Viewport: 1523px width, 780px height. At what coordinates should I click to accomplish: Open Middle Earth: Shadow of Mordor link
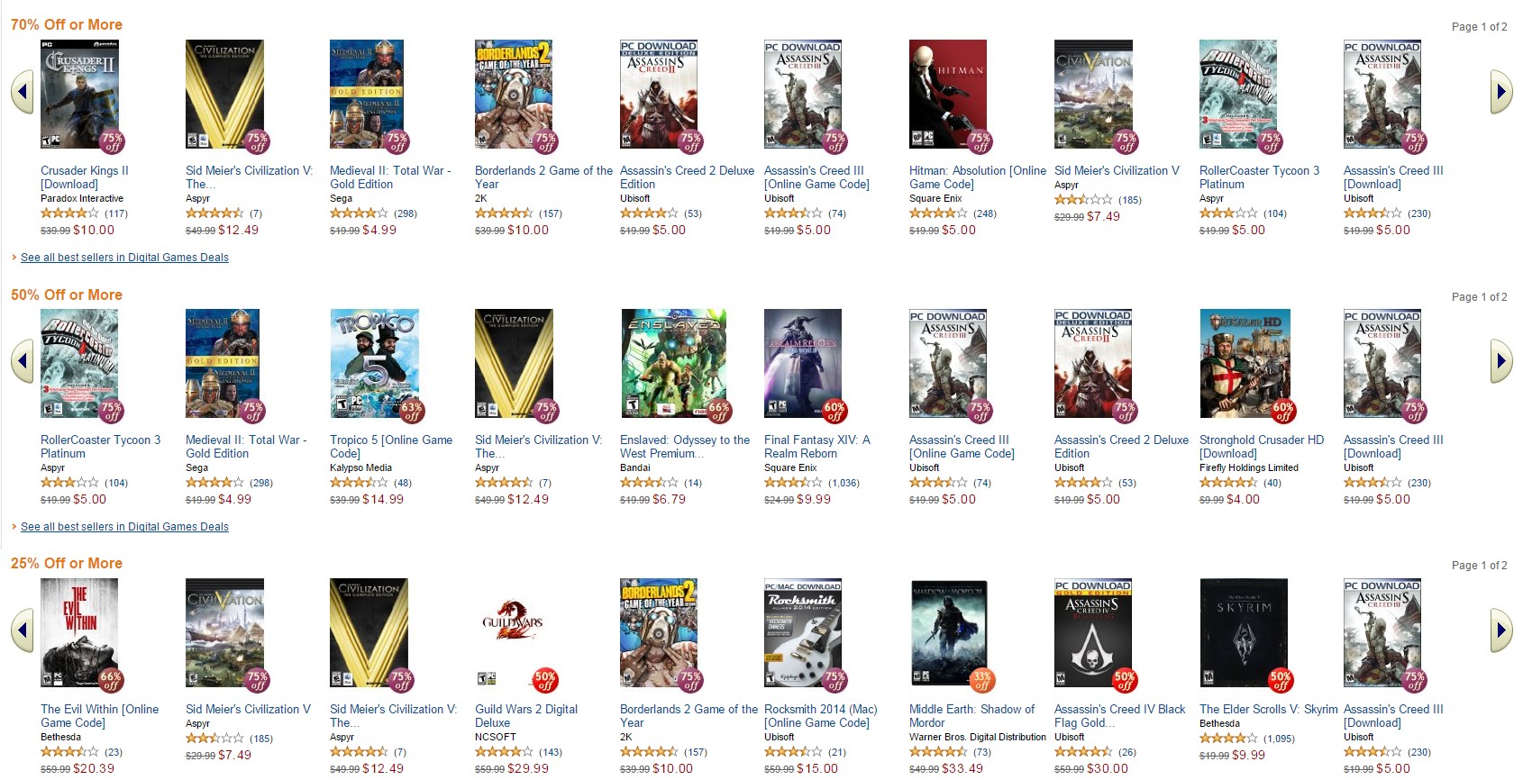pyautogui.click(x=971, y=716)
